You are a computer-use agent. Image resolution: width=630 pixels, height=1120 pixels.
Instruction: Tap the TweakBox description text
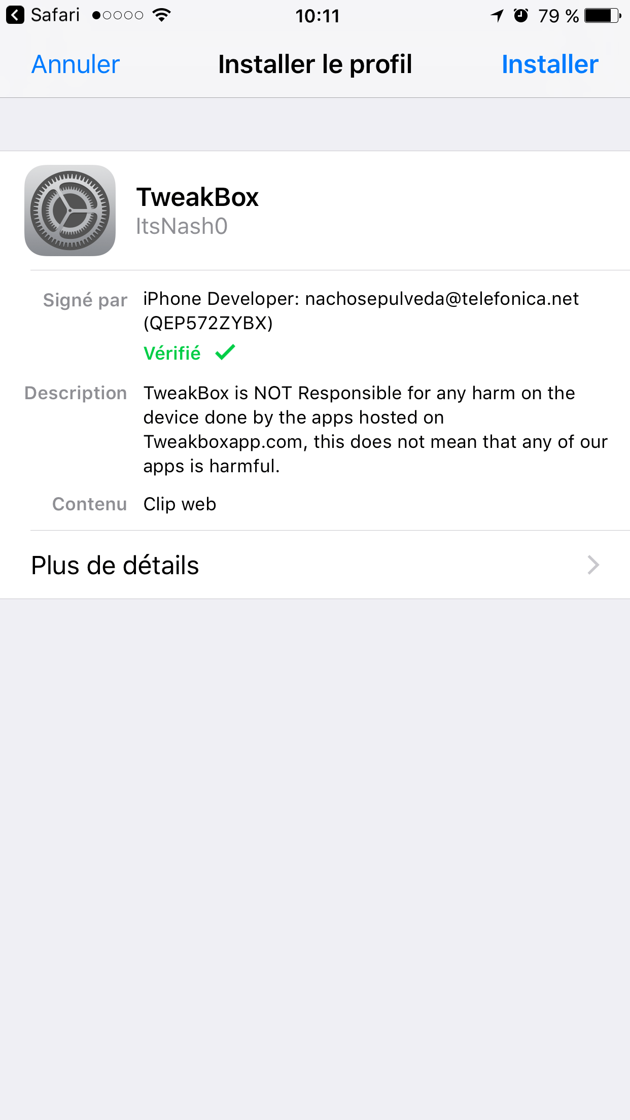click(x=375, y=430)
